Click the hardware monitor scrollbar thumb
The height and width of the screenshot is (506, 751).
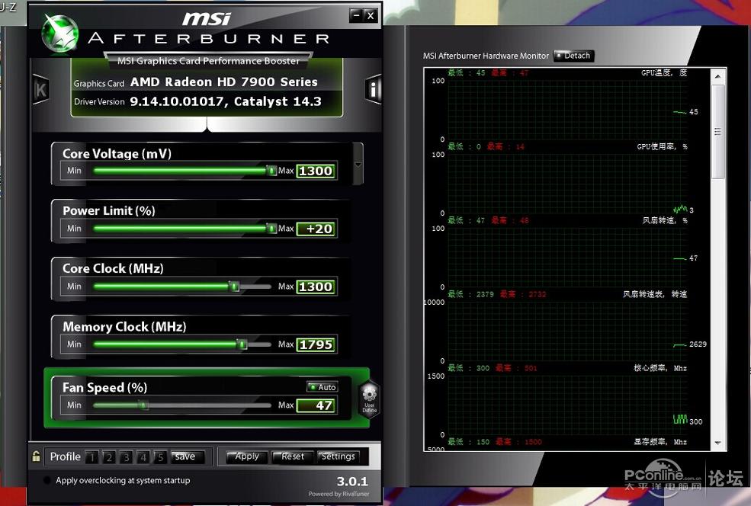(x=717, y=132)
